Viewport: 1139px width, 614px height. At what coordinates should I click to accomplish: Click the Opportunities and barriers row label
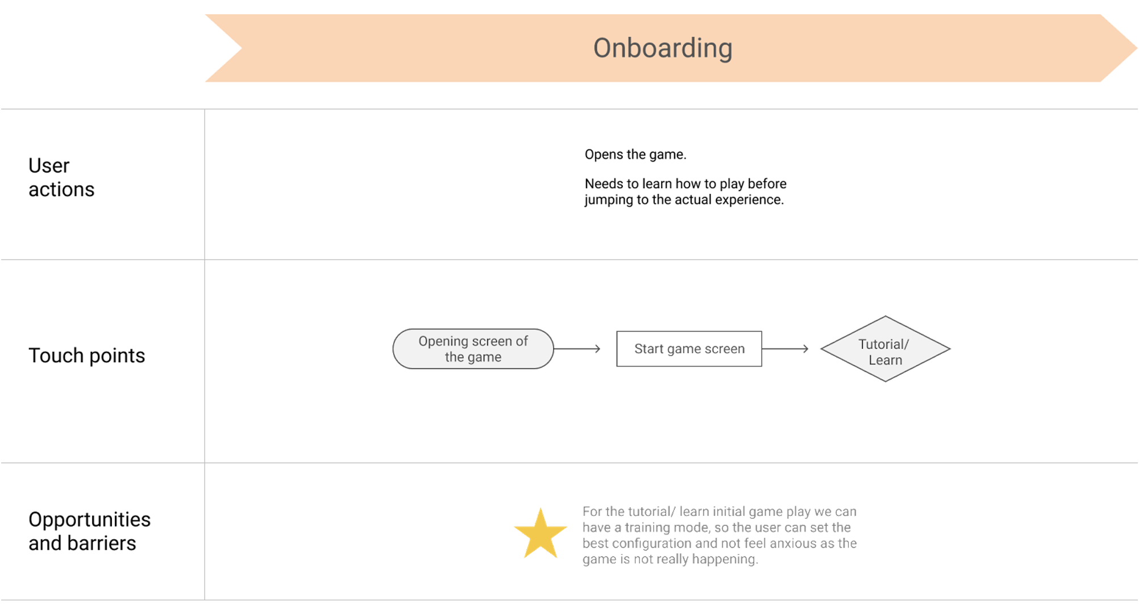89,531
